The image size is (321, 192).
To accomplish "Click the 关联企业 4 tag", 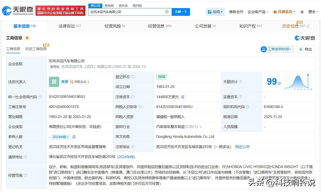I will tap(79, 82).
